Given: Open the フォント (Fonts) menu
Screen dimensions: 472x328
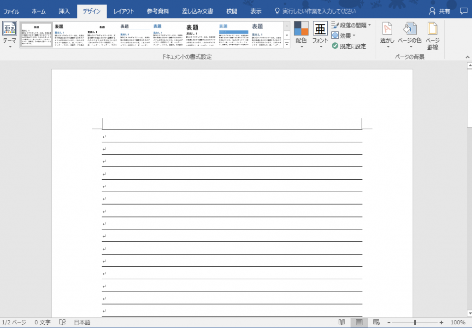Looking at the screenshot, I should click(x=320, y=35).
